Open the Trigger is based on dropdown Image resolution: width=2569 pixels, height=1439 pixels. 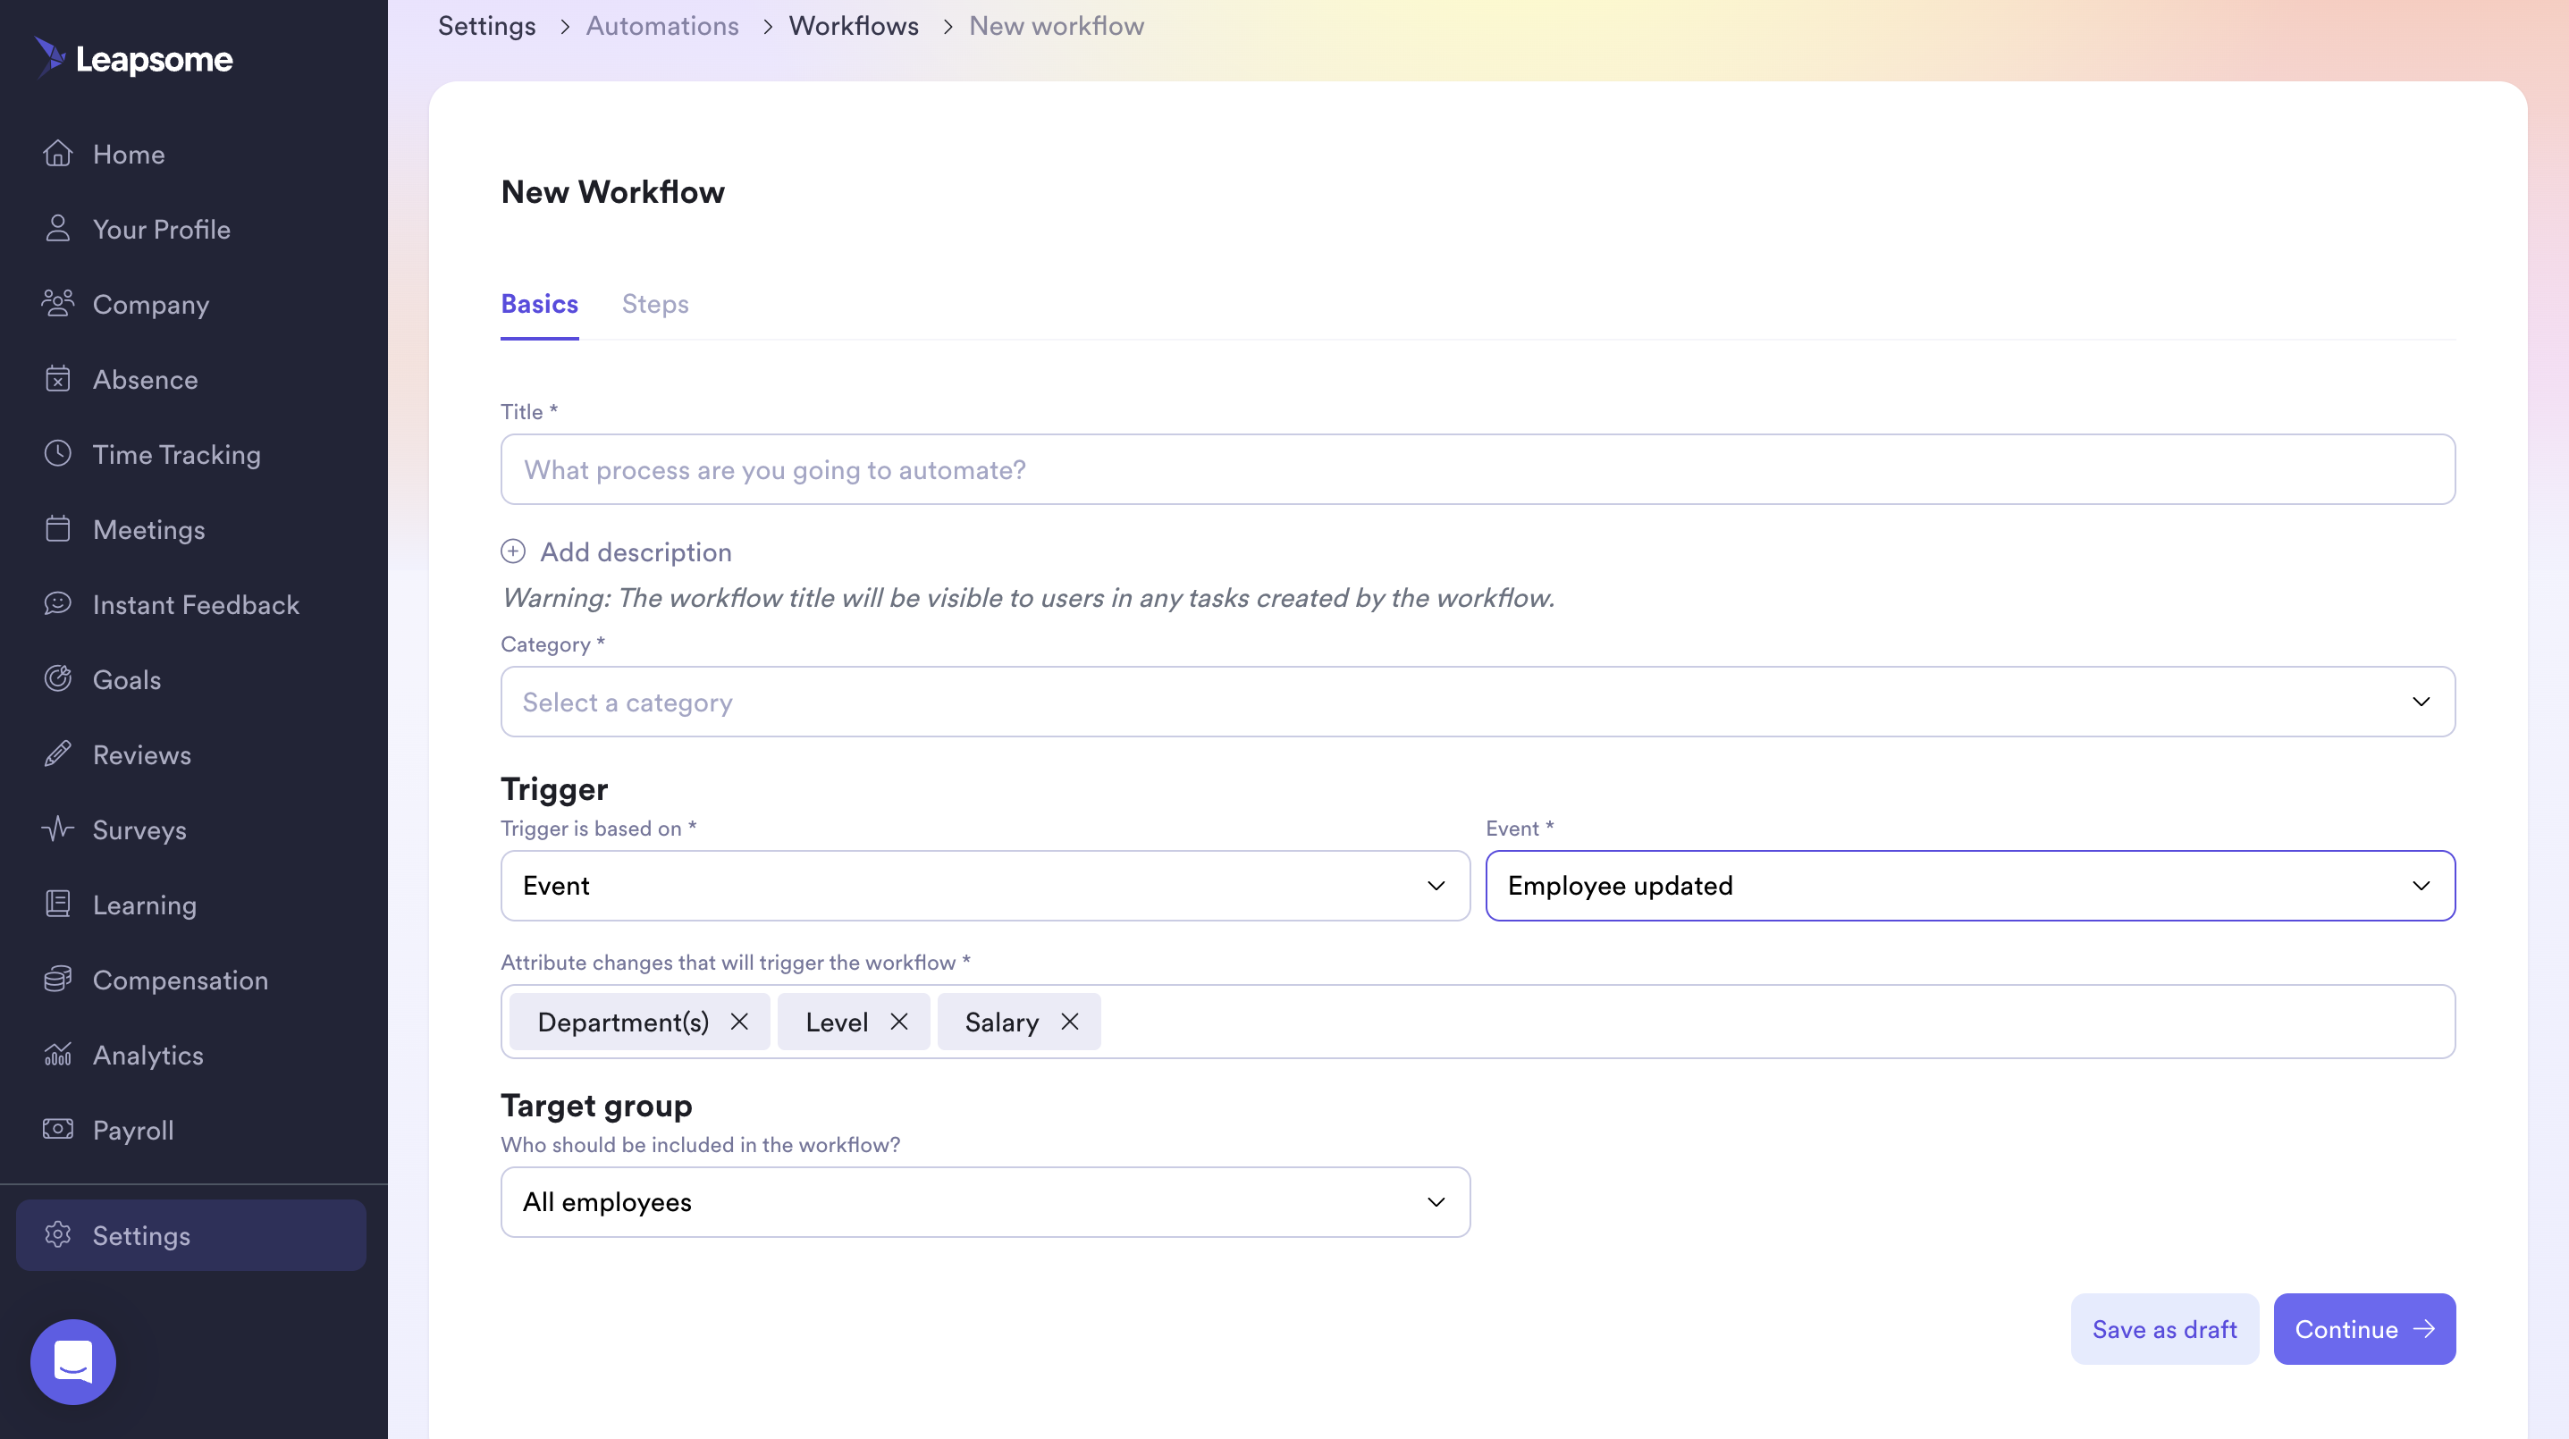tap(985, 886)
